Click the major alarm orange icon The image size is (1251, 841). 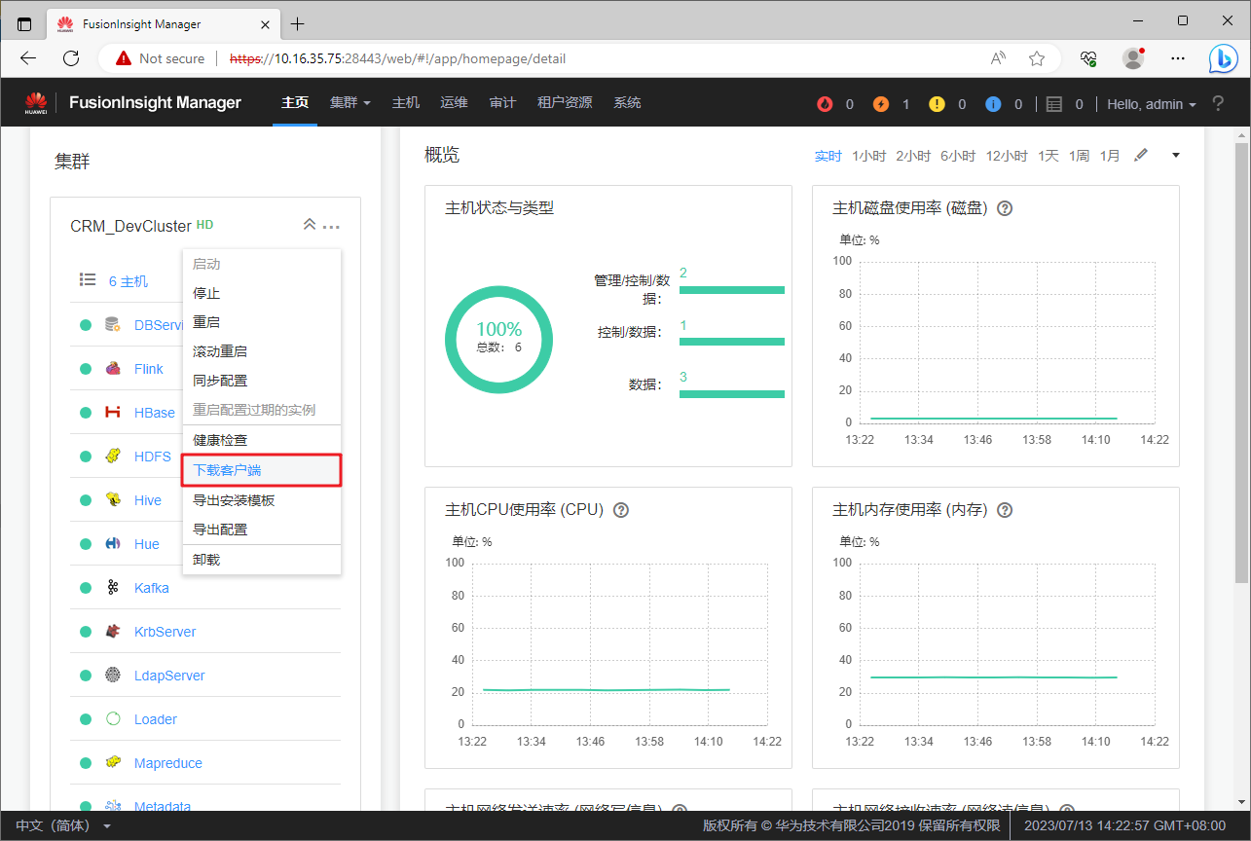click(881, 103)
